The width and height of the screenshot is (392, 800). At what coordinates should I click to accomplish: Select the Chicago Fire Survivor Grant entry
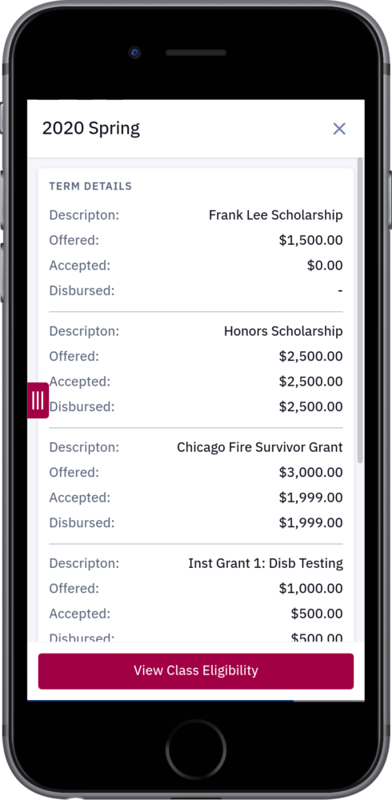click(260, 447)
